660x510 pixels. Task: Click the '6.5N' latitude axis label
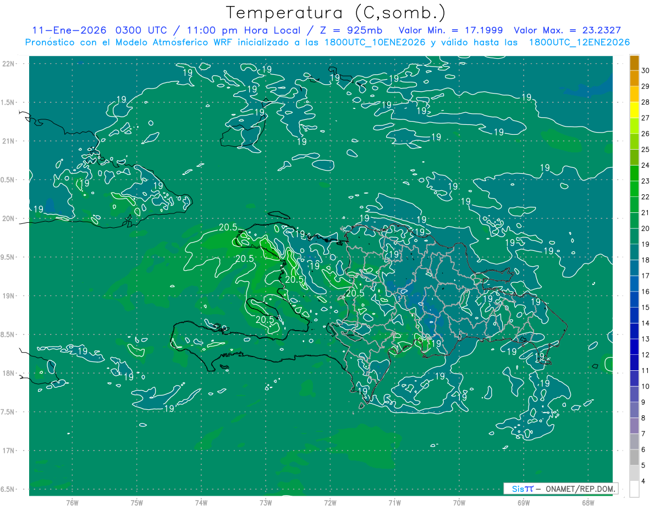(x=8, y=489)
